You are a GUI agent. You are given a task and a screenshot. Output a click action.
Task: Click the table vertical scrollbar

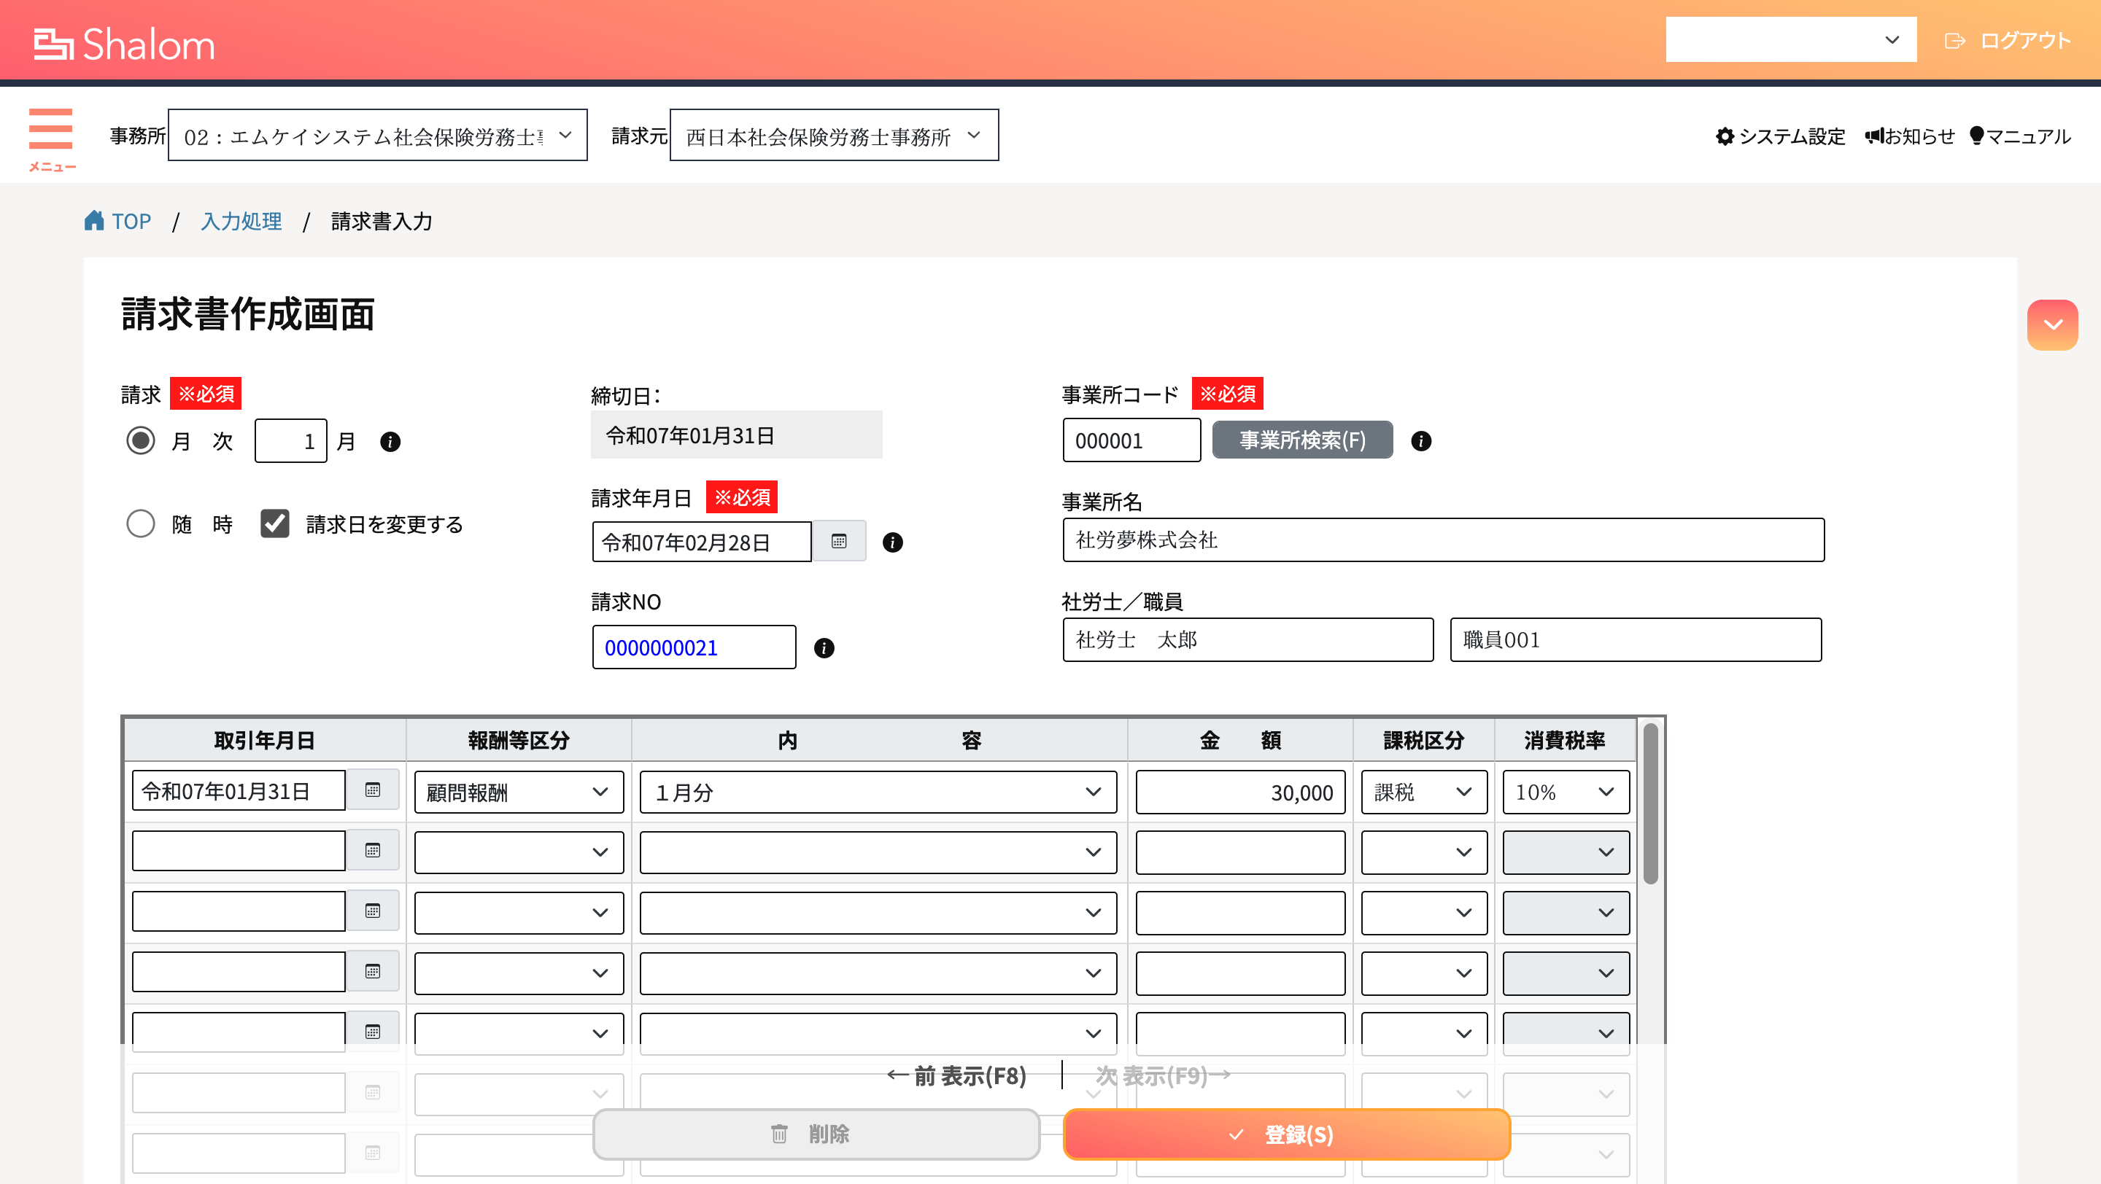point(1651,803)
